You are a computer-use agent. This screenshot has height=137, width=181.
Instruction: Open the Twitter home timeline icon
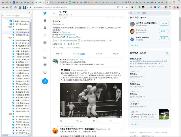pyautogui.click(x=45, y=21)
